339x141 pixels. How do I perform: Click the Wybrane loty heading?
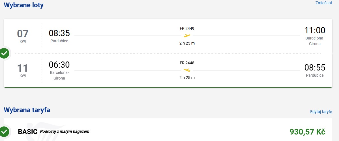[x=24, y=5]
